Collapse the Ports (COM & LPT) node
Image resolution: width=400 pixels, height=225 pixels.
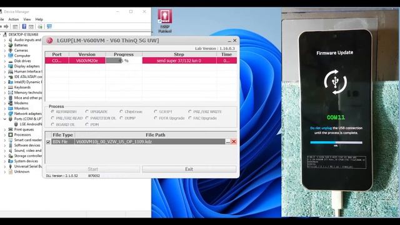[x=4, y=119]
